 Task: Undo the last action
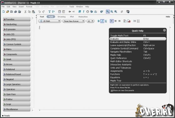[x=39, y=11]
